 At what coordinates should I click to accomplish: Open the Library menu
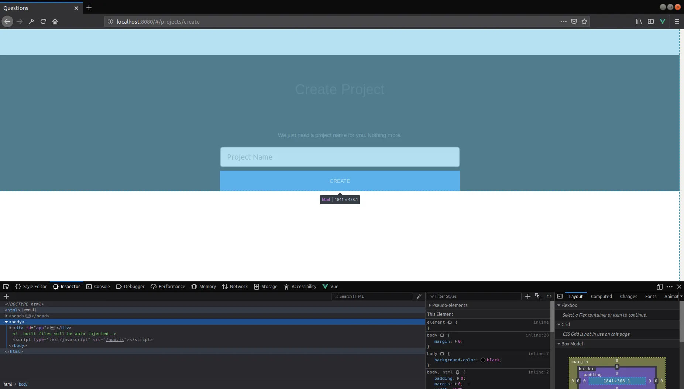639,21
